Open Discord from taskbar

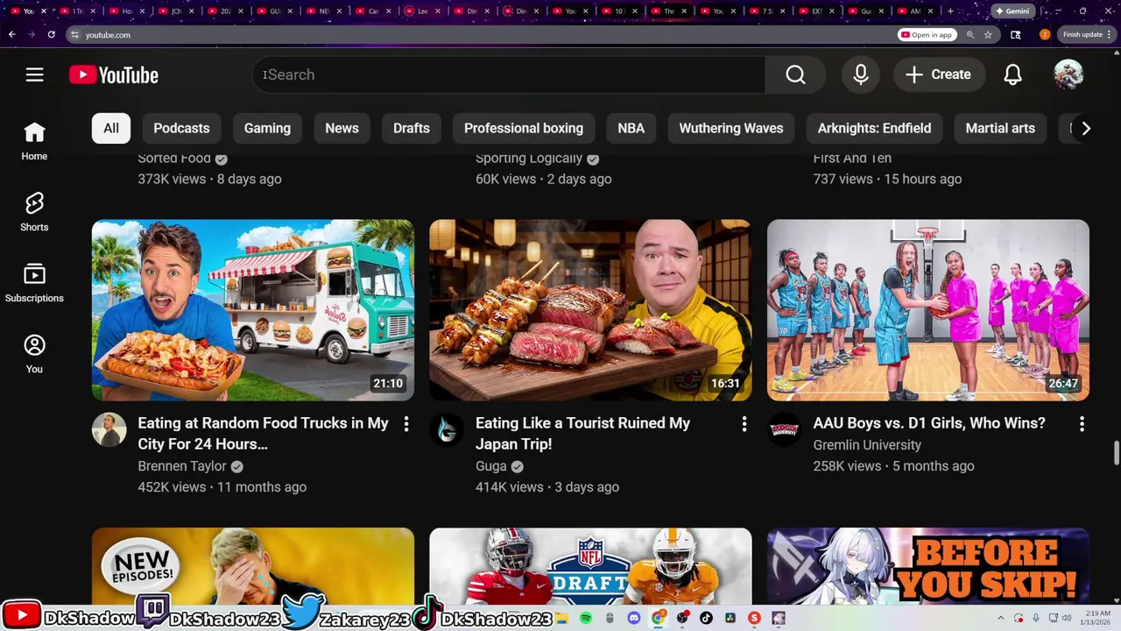(x=634, y=618)
